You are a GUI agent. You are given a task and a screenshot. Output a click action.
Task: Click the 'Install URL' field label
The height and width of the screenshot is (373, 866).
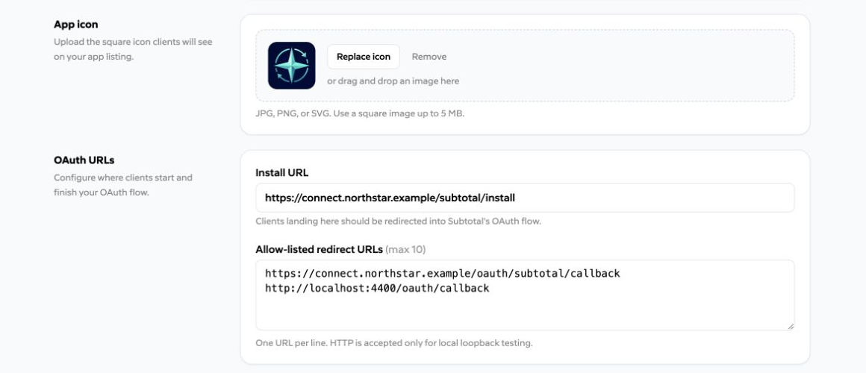282,173
